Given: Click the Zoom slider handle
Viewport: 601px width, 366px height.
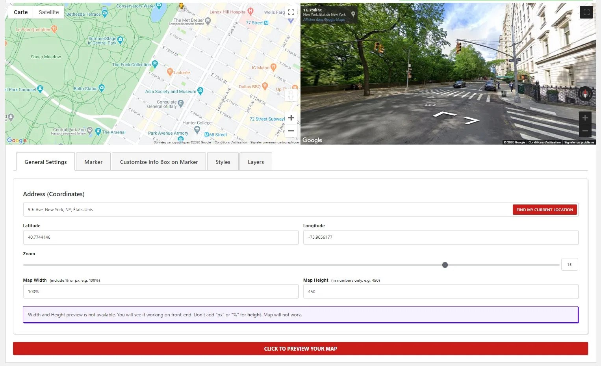Looking at the screenshot, I should [445, 265].
